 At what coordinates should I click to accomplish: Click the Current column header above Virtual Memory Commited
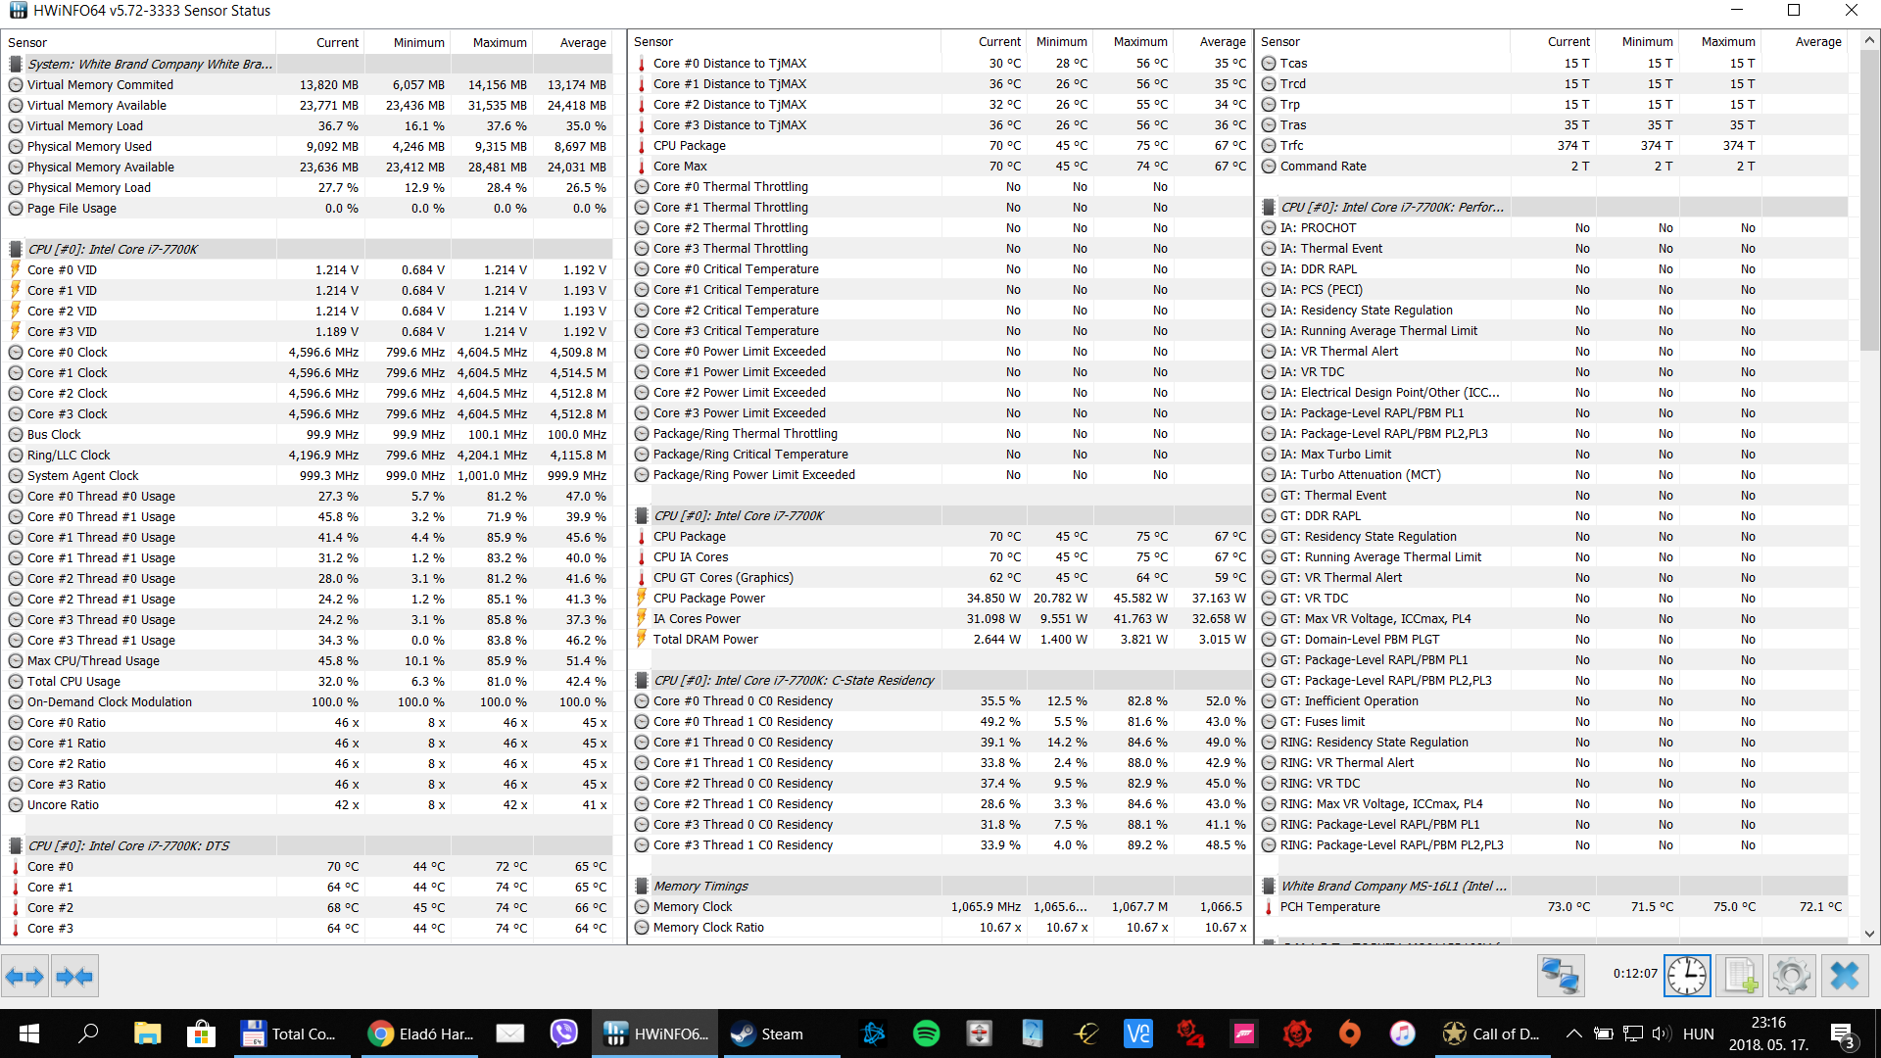(319, 42)
